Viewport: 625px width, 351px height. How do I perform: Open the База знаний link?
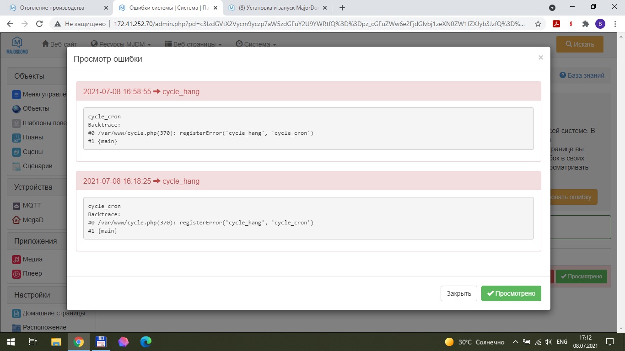tap(582, 75)
